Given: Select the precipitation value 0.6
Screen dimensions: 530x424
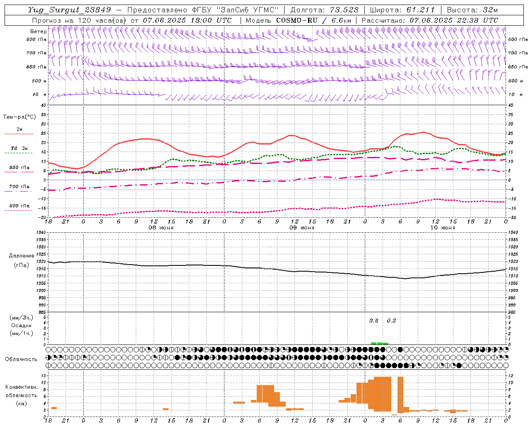Looking at the screenshot, I should 374,320.
